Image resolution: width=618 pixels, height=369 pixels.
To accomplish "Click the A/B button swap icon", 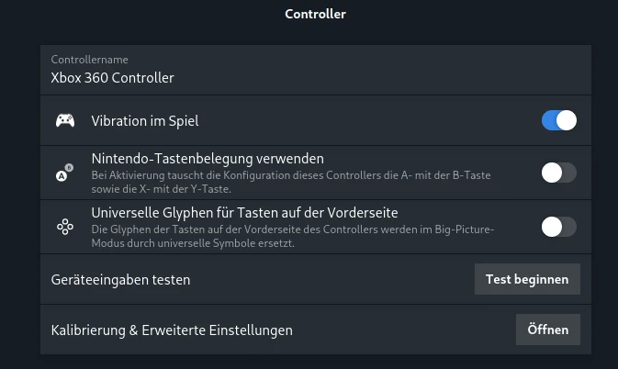I will click(64, 173).
